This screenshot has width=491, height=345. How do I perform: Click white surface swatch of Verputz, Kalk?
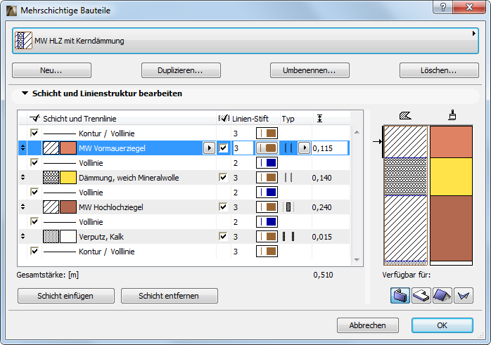(68, 237)
